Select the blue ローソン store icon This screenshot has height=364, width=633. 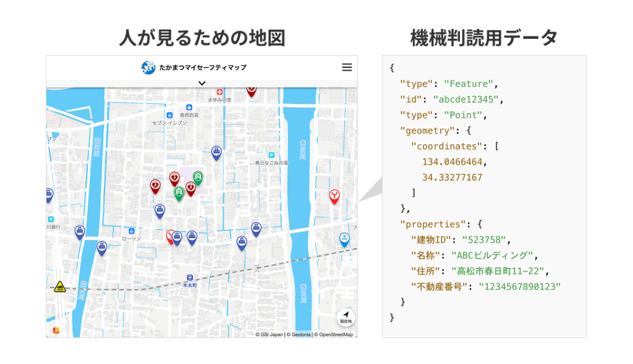coord(131,230)
